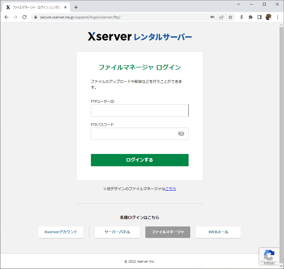Open the こちら link for old design
This screenshot has width=284, height=269.
point(171,189)
